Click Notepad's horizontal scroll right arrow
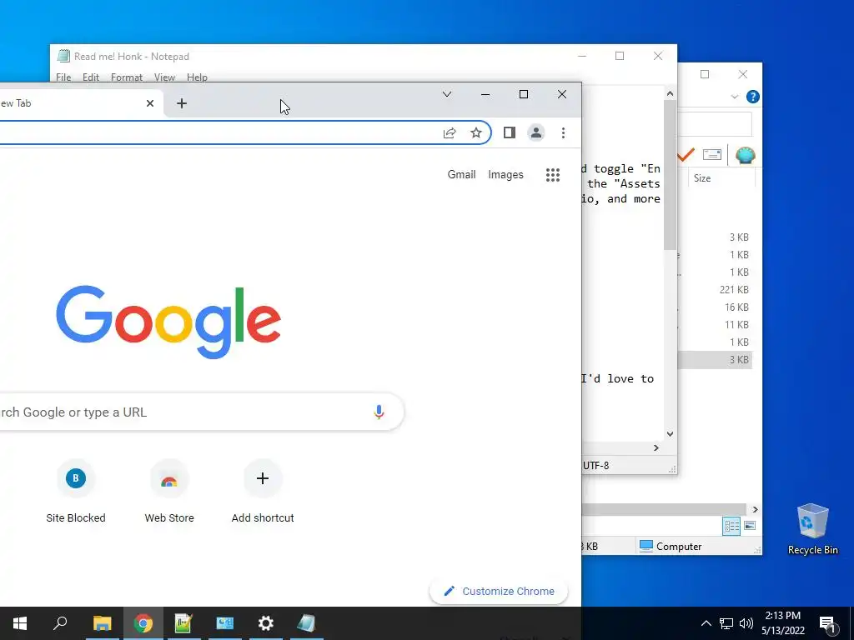The image size is (854, 640). tap(656, 447)
